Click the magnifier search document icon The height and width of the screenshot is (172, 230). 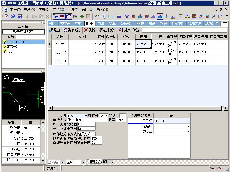(103, 16)
